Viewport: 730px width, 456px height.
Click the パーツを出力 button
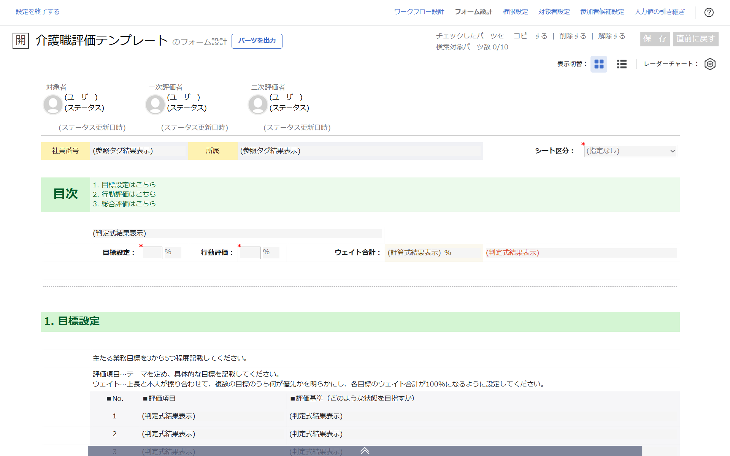[x=257, y=41]
